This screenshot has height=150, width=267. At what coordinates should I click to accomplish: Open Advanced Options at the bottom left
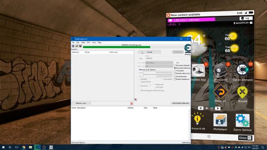coord(78,142)
